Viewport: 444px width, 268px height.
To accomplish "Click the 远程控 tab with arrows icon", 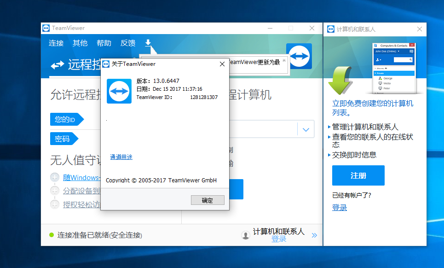I will pyautogui.click(x=75, y=64).
